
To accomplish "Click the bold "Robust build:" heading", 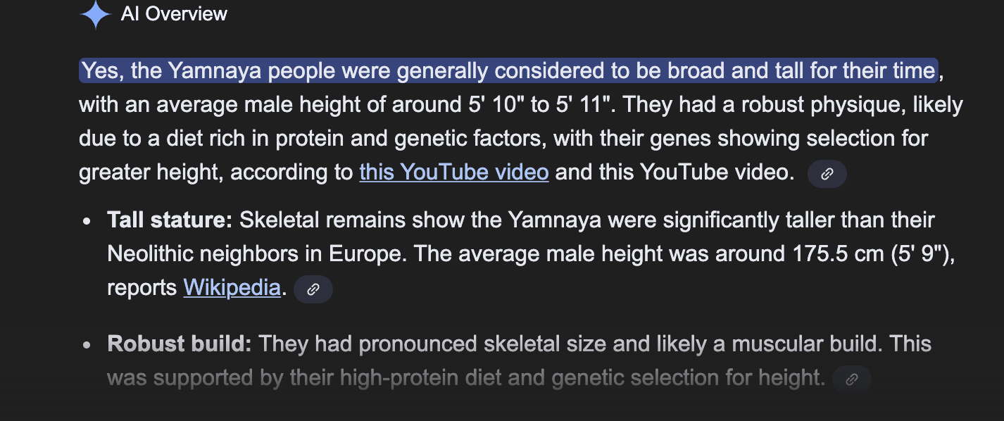I will tap(180, 344).
